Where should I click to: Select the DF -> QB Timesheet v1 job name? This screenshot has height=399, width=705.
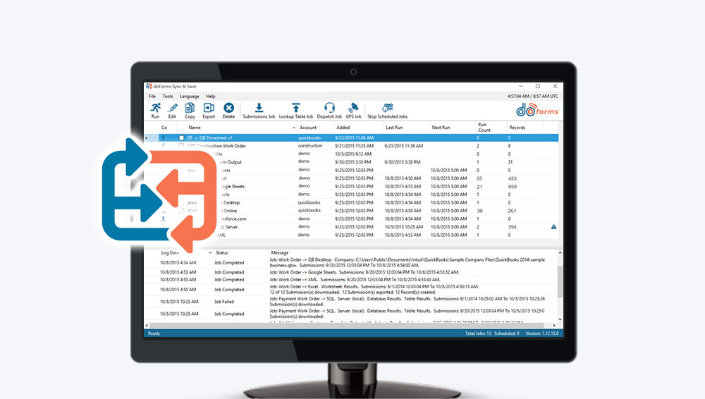[209, 137]
